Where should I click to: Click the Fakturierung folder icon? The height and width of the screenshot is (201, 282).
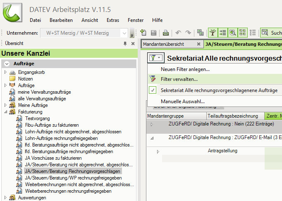[12, 112]
